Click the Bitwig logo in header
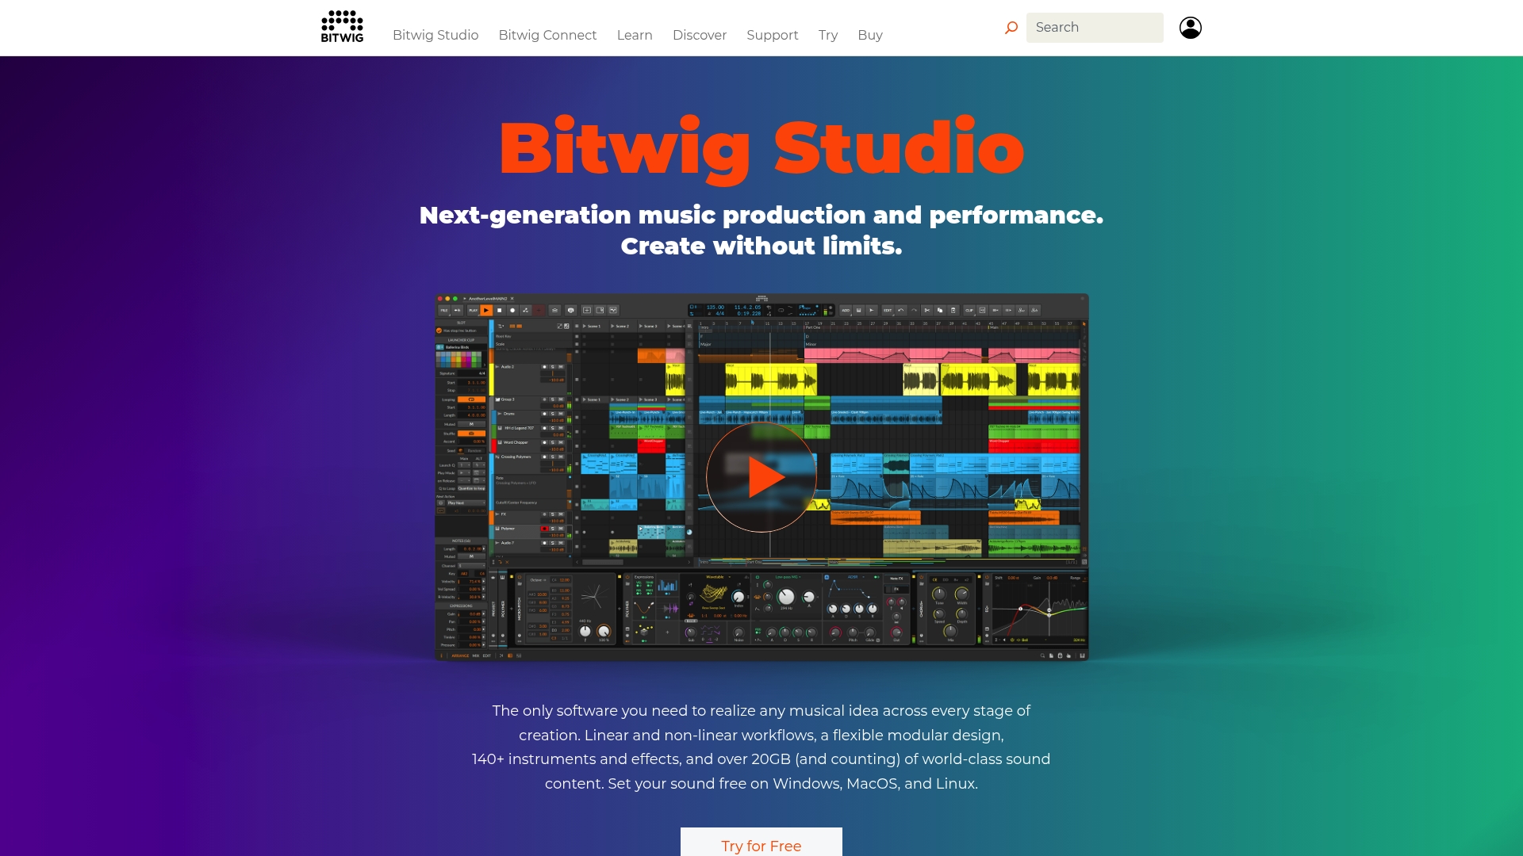The height and width of the screenshot is (856, 1523). point(342,27)
